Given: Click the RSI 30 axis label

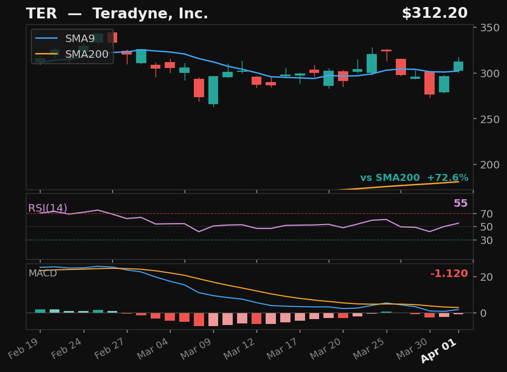Looking at the screenshot, I should (x=486, y=240).
